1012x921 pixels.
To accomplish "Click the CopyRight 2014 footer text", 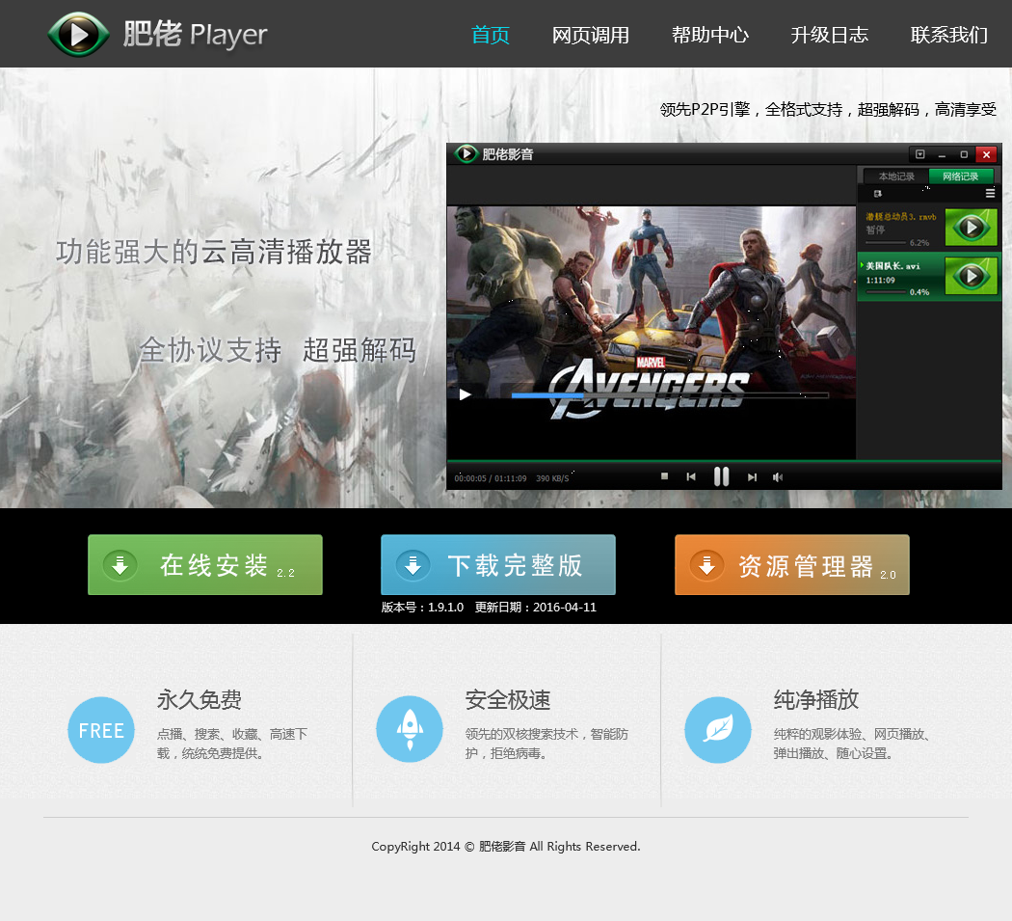I will 506,846.
